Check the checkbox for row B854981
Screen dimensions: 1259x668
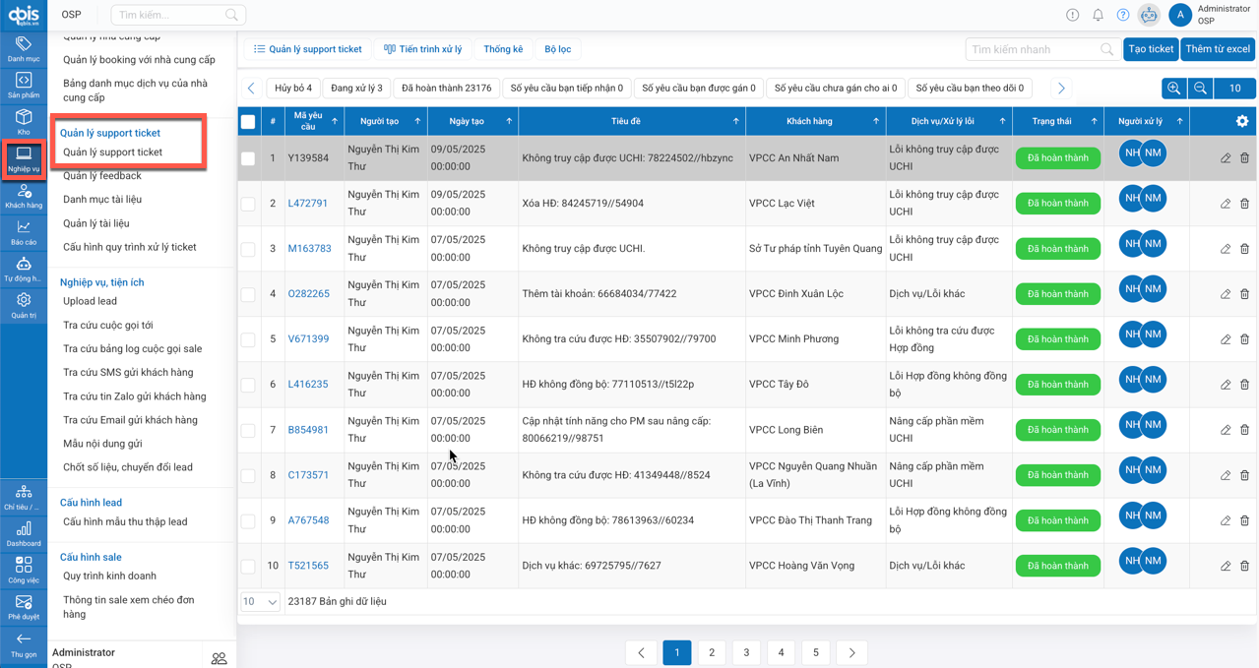248,430
